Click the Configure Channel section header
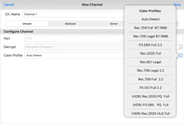 tap(18, 32)
